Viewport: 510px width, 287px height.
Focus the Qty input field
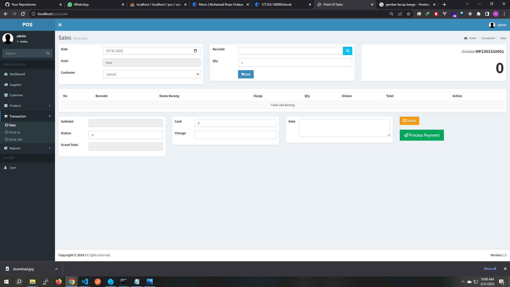(295, 63)
